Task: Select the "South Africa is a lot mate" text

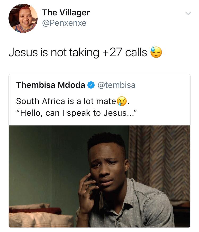Action: point(66,101)
